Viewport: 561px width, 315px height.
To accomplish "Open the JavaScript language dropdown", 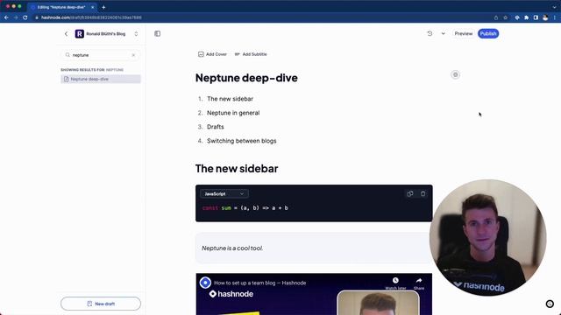I will (224, 194).
